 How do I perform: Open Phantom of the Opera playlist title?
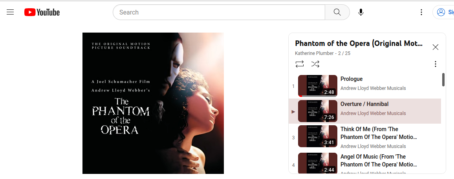coord(359,44)
